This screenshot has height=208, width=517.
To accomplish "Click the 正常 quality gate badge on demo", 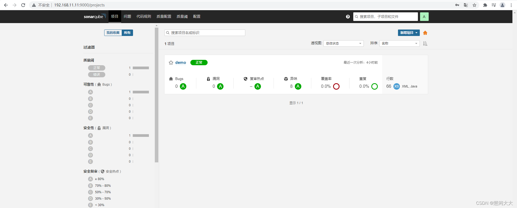I will pos(199,63).
